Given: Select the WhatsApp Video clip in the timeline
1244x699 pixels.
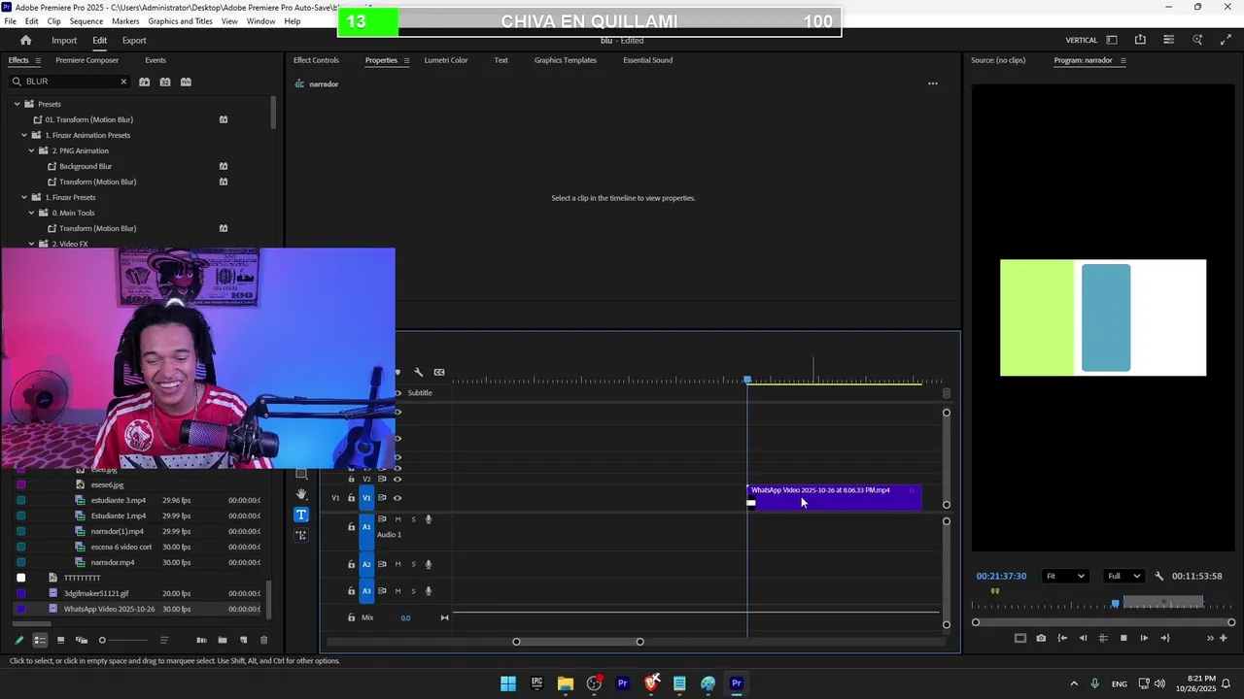Looking at the screenshot, I should coord(834,497).
